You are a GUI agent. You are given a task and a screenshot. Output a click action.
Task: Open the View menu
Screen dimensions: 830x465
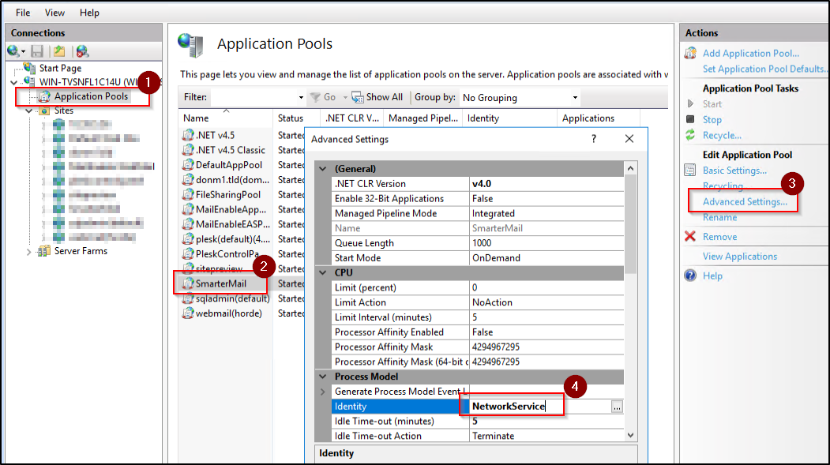click(x=55, y=13)
